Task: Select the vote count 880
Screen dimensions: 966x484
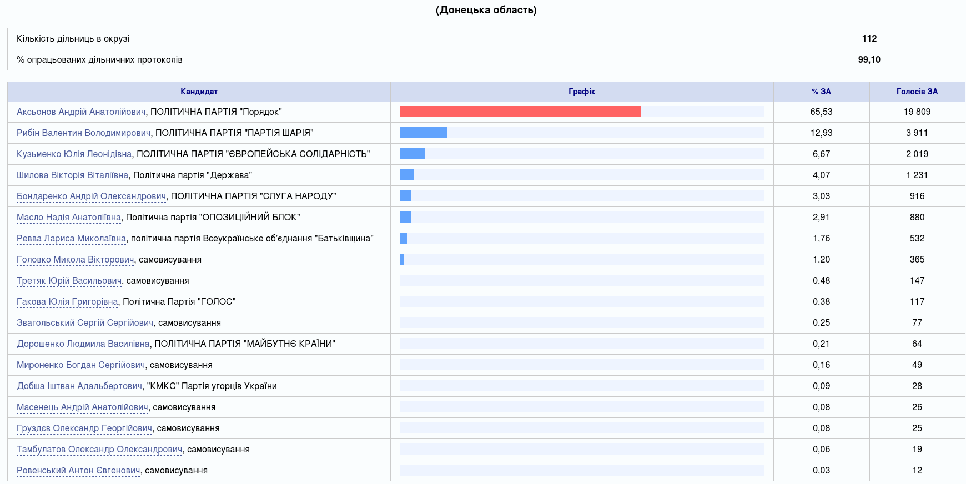Action: [917, 217]
